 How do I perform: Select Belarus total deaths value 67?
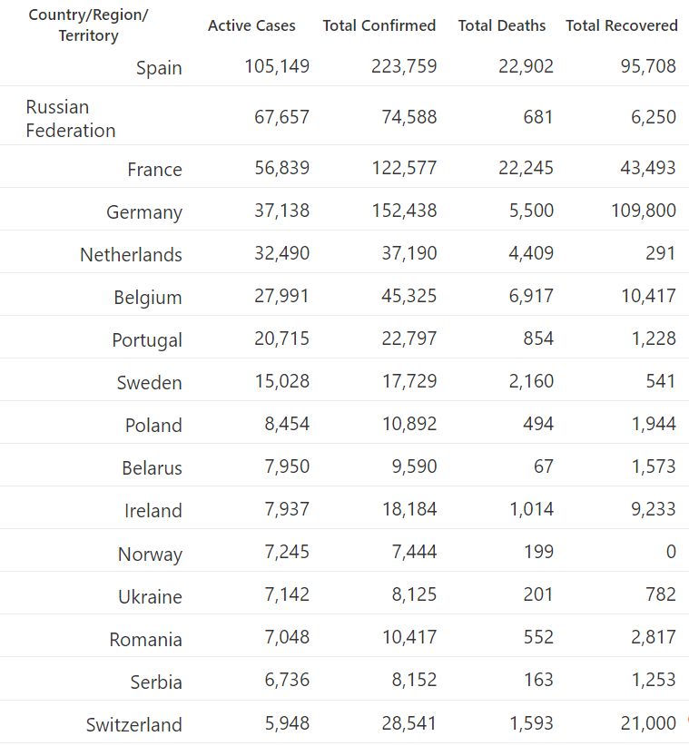pos(544,466)
